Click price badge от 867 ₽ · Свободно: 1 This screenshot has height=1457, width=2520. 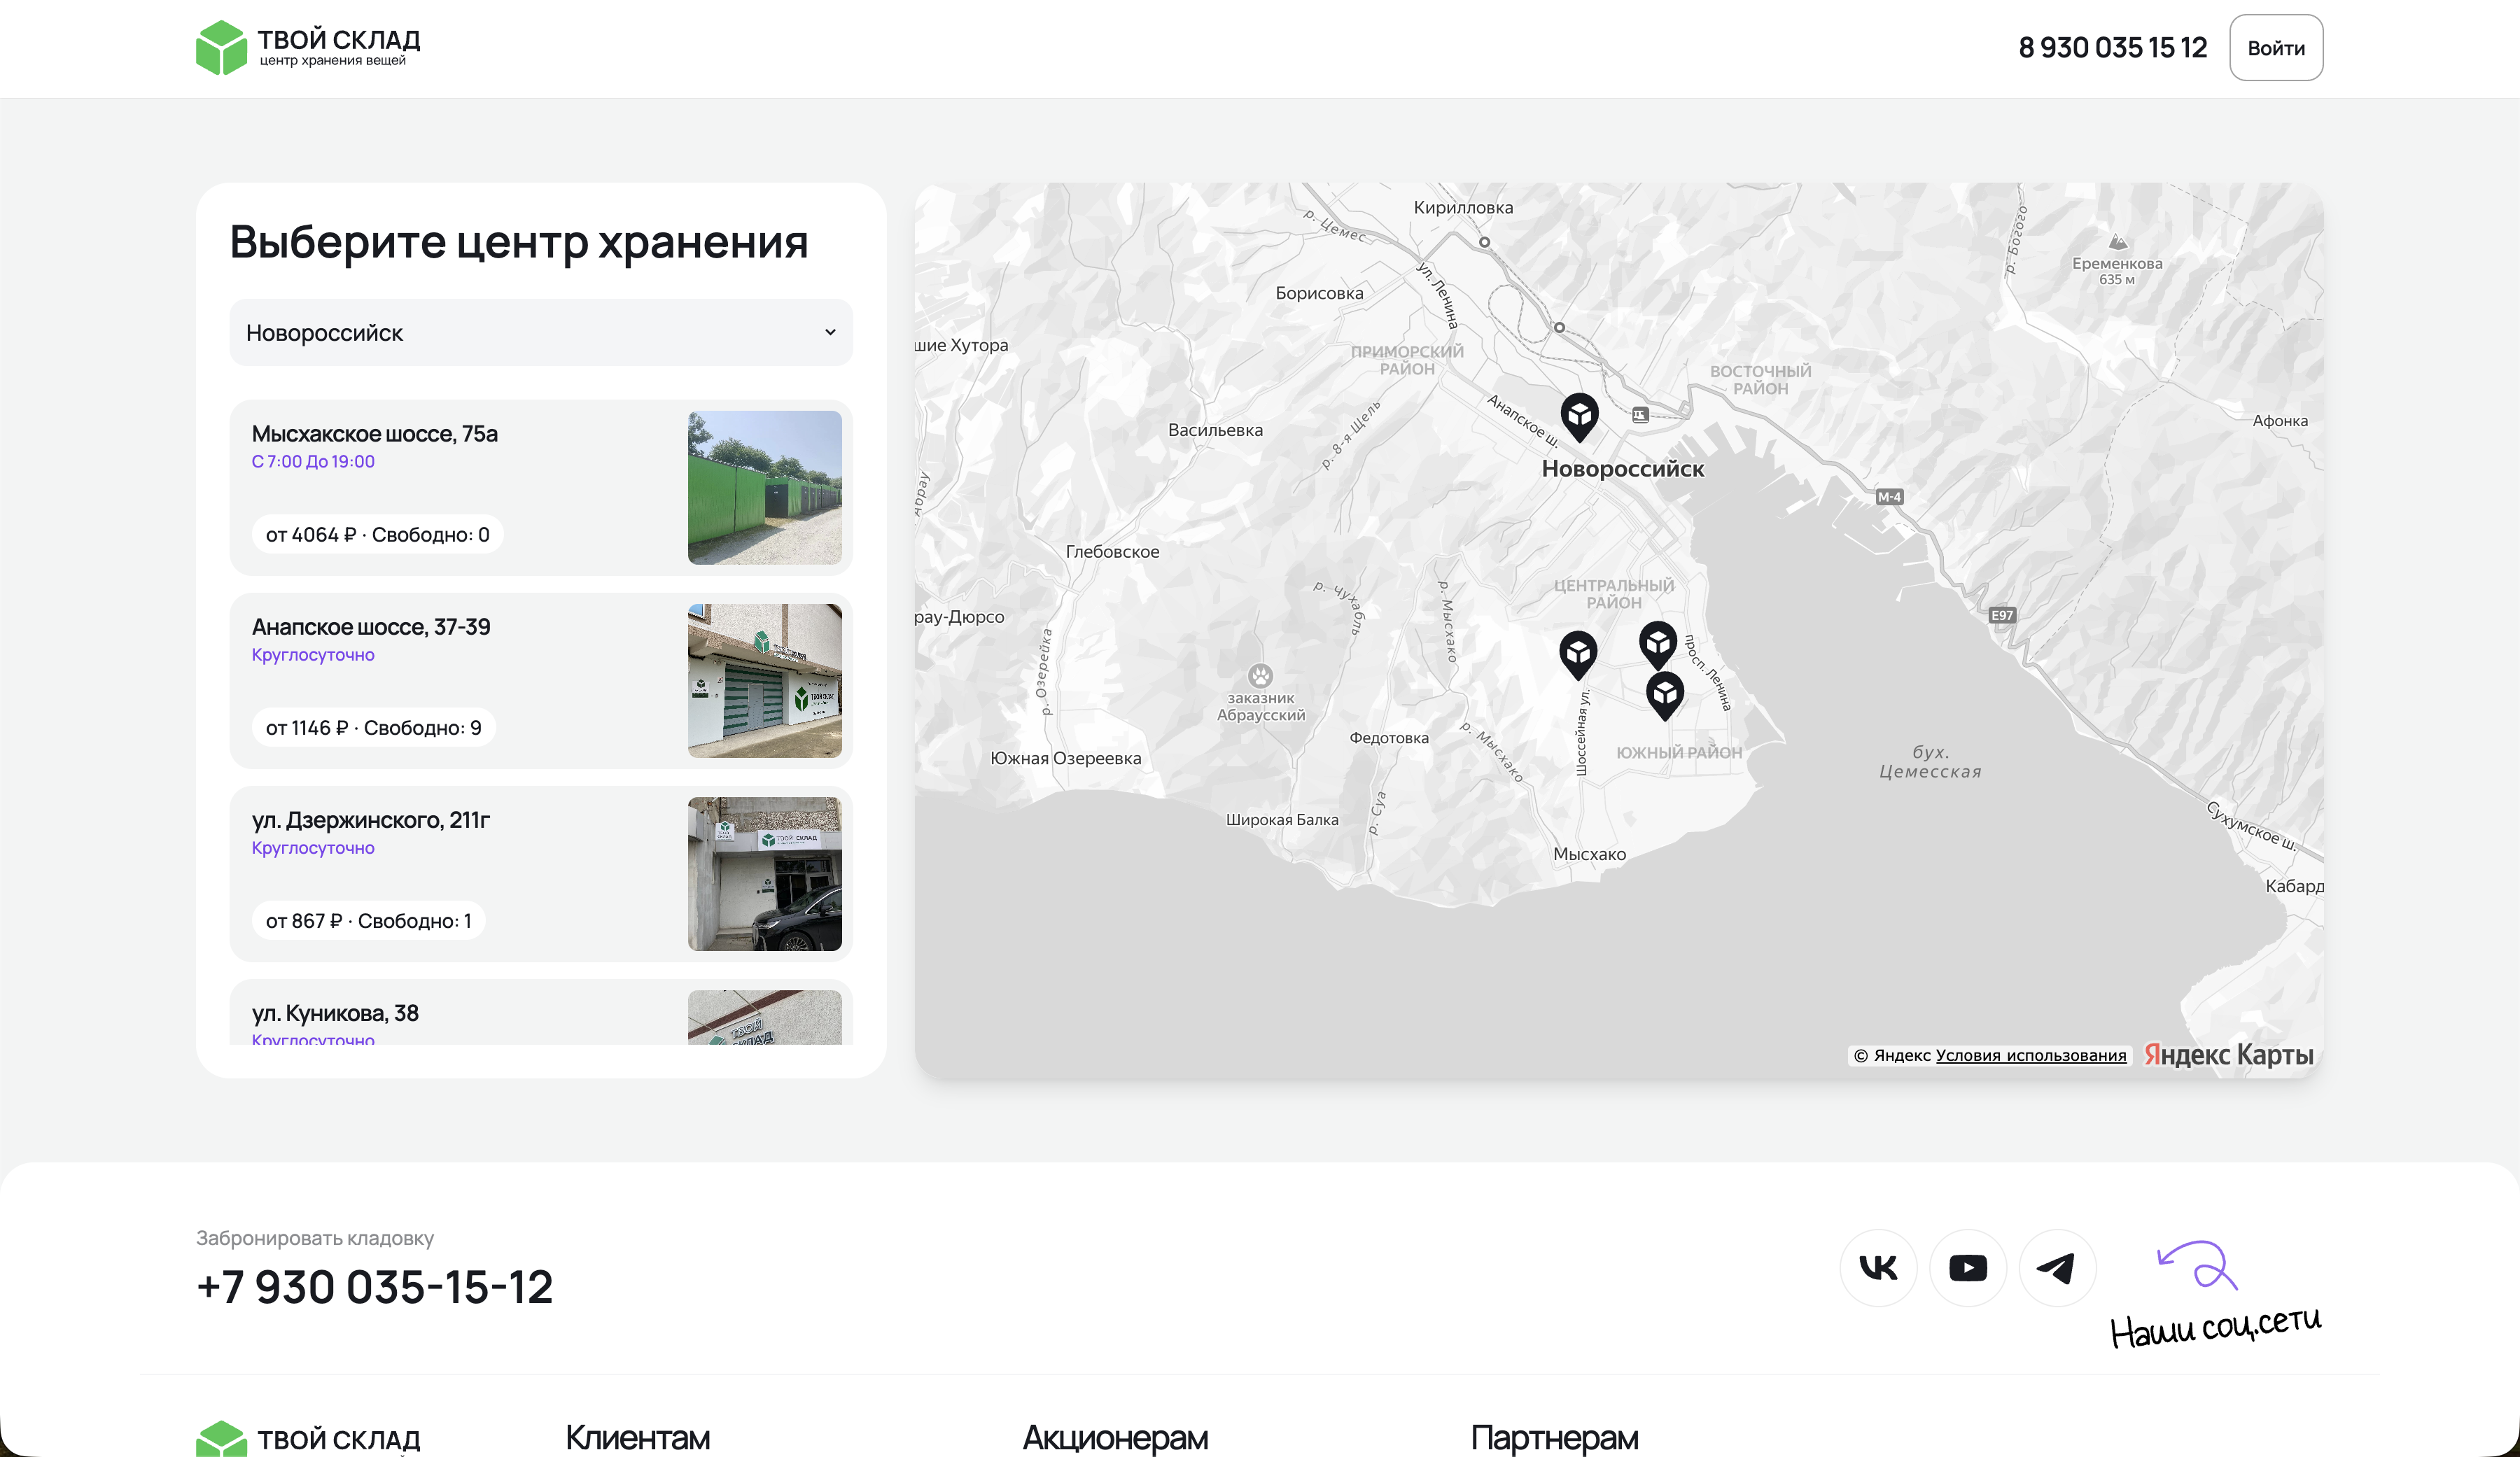[368, 920]
